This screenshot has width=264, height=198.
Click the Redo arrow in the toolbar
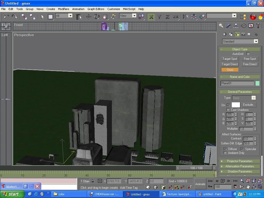14,16
